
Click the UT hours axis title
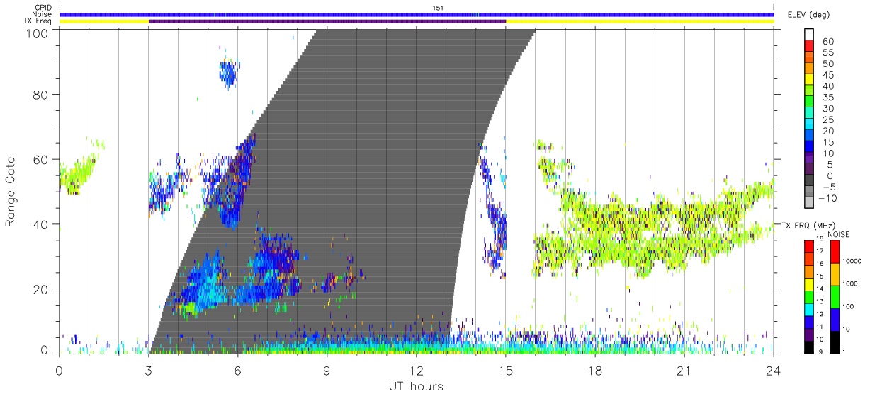(415, 386)
